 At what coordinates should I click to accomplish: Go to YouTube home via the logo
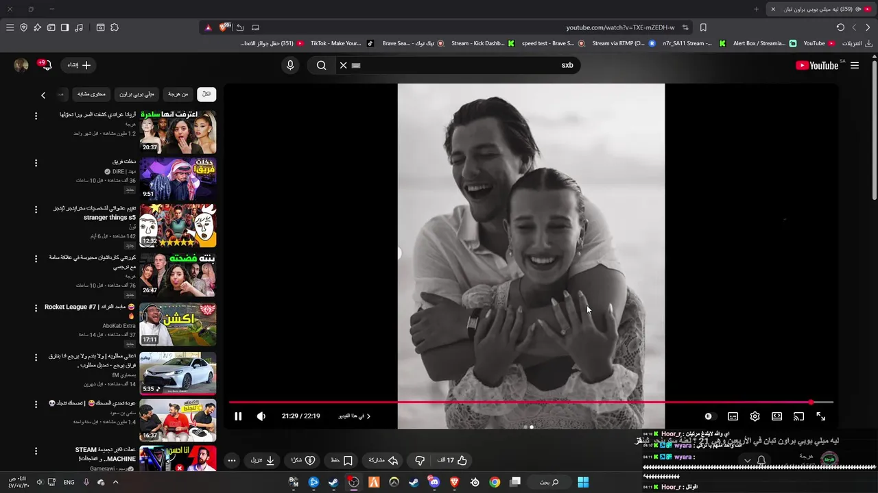[817, 65]
